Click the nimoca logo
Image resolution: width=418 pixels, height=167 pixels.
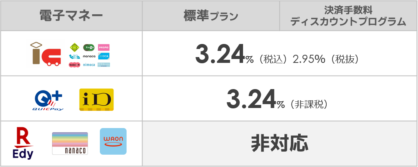click(89, 65)
